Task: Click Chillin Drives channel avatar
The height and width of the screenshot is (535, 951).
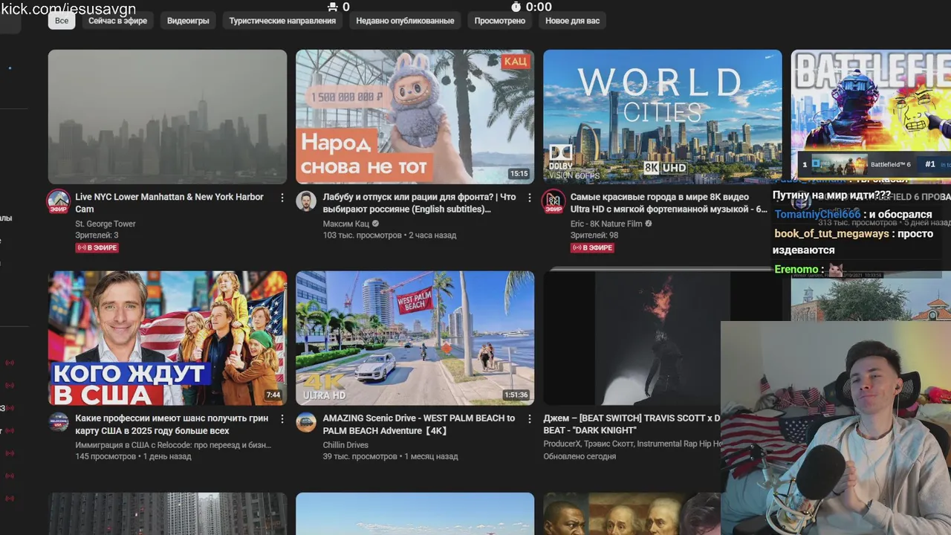Action: (x=306, y=422)
